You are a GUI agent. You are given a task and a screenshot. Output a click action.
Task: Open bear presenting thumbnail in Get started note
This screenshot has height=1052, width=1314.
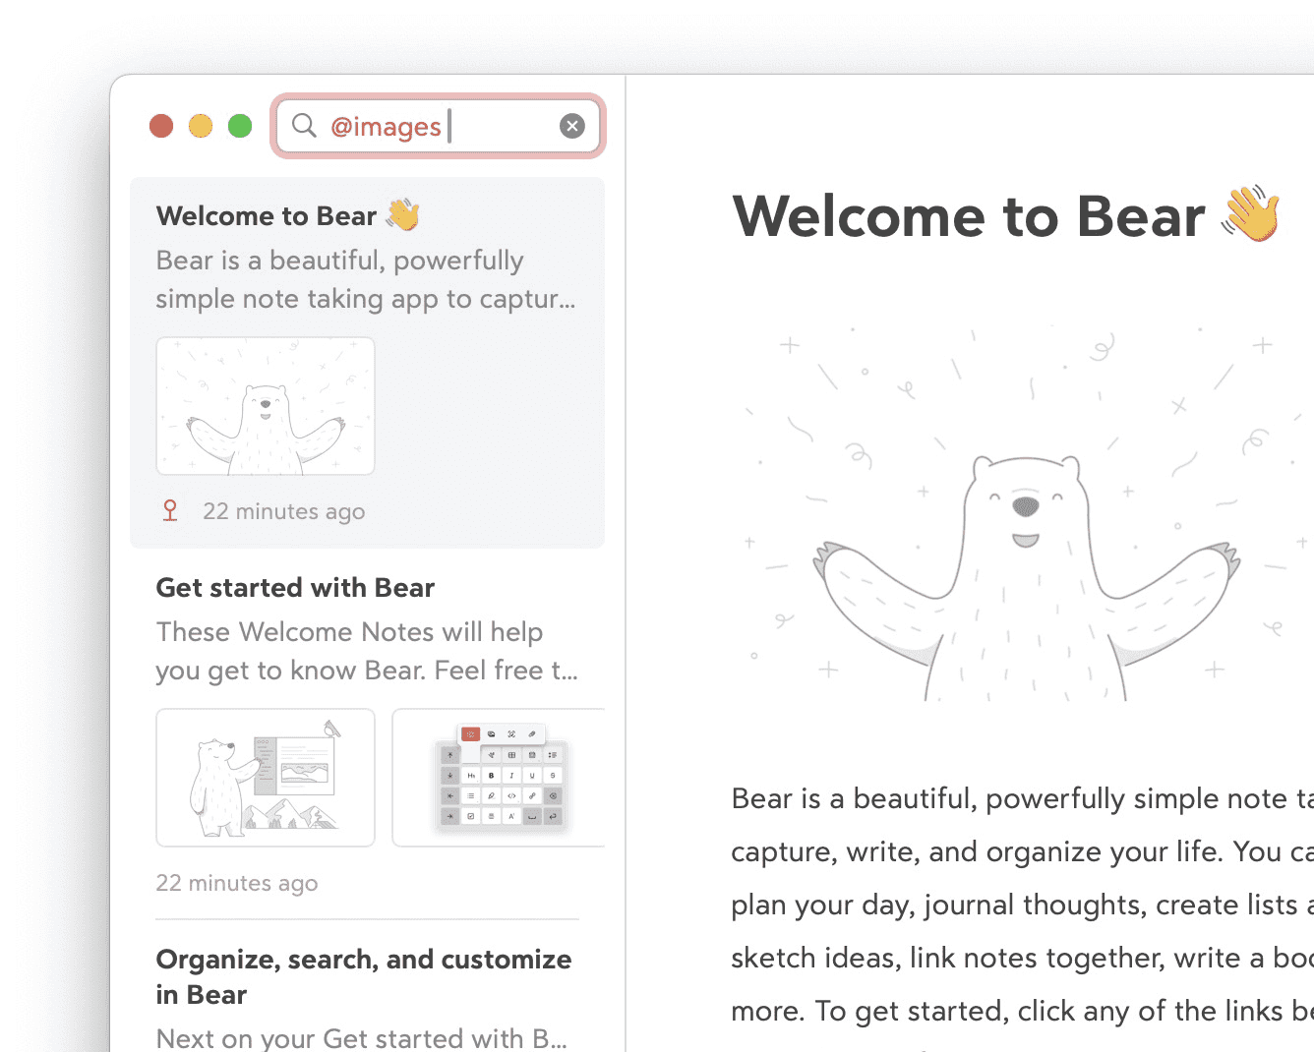pyautogui.click(x=266, y=778)
